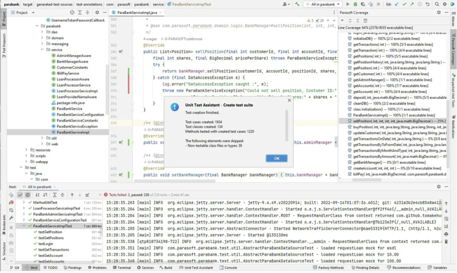This screenshot has width=457, height=273.
Task: Click Select Opened File target icon in Project panel
Action: [72, 13]
